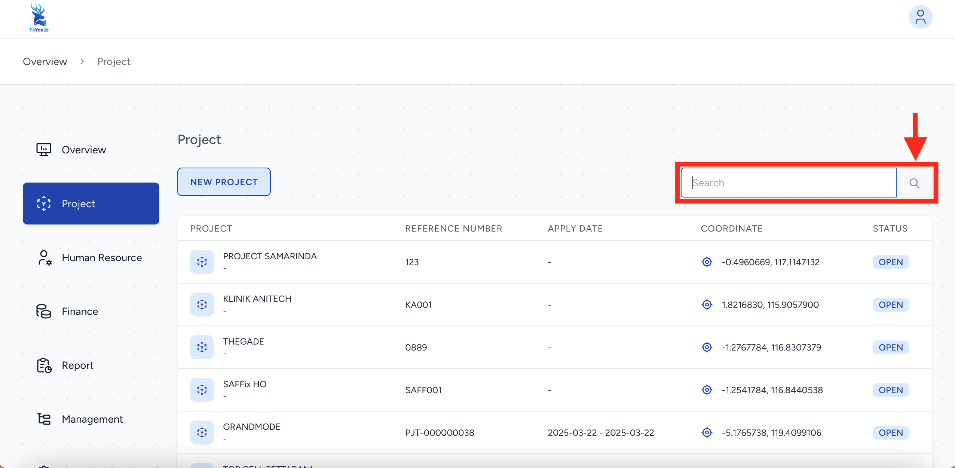
Task: Click the THEGADE coordinates text
Action: (x=771, y=347)
